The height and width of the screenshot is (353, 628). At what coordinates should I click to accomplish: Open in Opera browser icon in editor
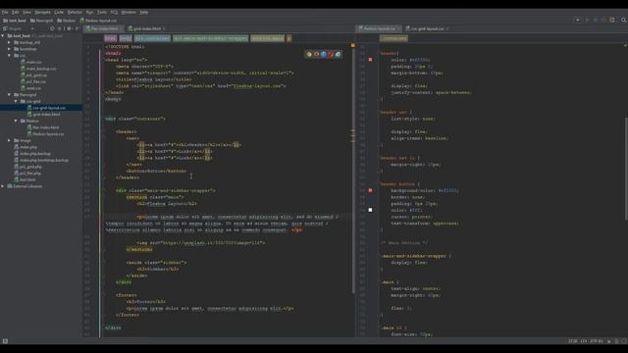coord(331,54)
